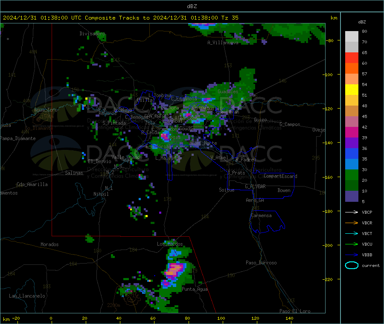Click the strong storm cell near Punta_Agua

click(x=175, y=270)
